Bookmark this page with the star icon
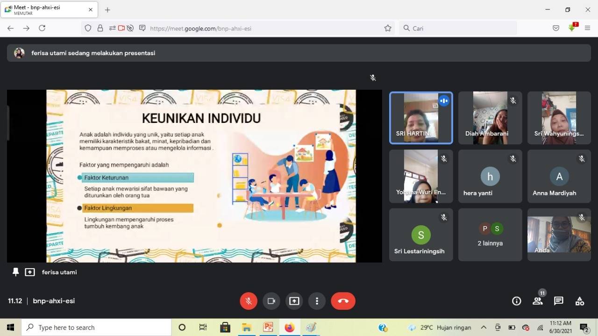 tap(388, 29)
